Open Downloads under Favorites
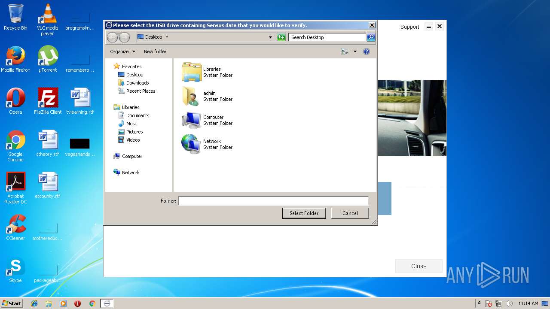 click(x=133, y=83)
